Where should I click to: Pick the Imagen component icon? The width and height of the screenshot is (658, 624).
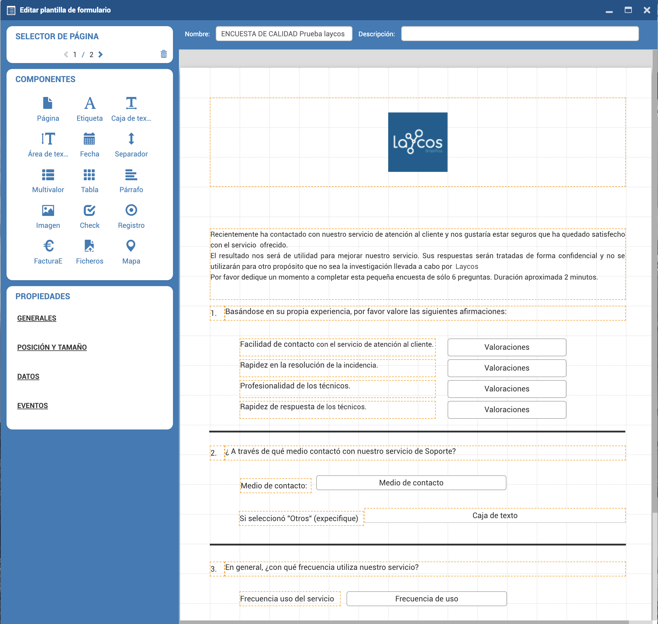click(48, 210)
